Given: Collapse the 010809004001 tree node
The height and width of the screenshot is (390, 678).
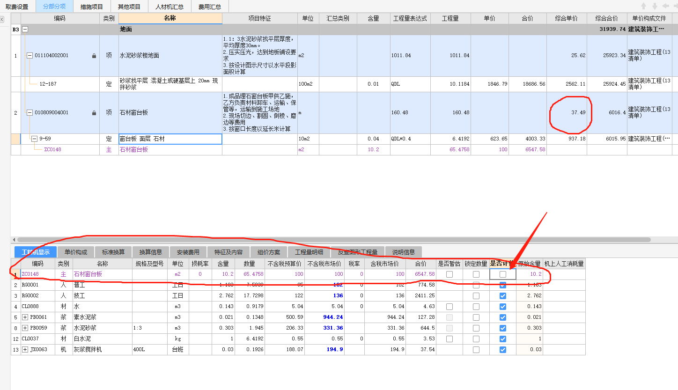Looking at the screenshot, I should point(30,113).
